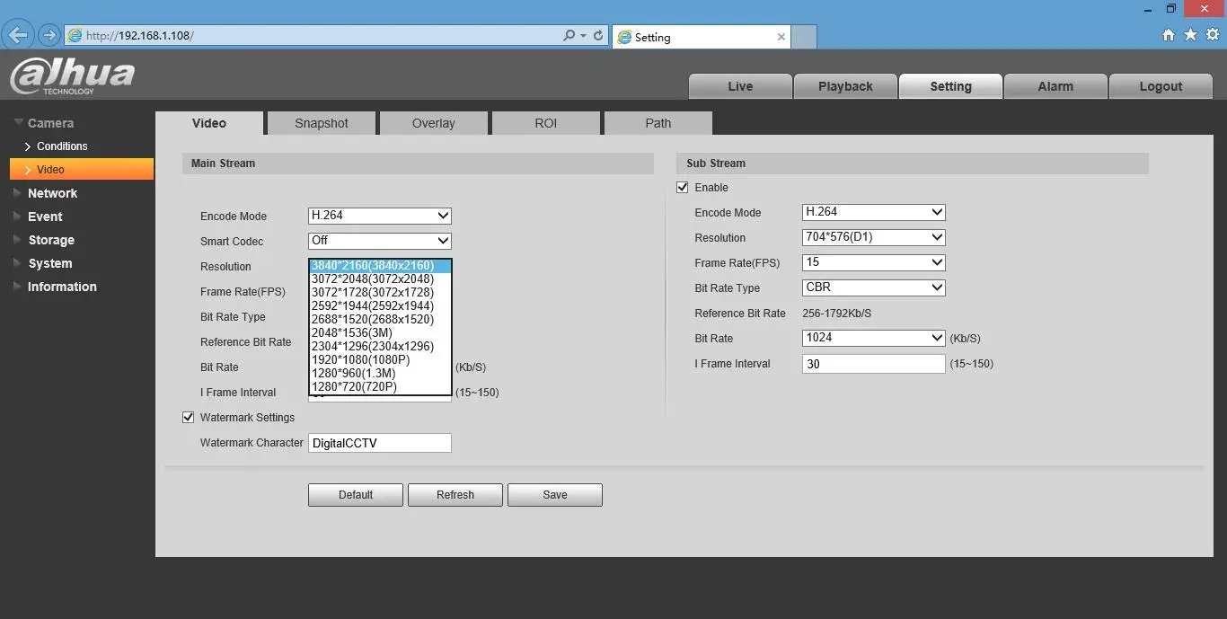Click the Sub Stream I Frame Interval field
1227x619 pixels.
coord(874,364)
